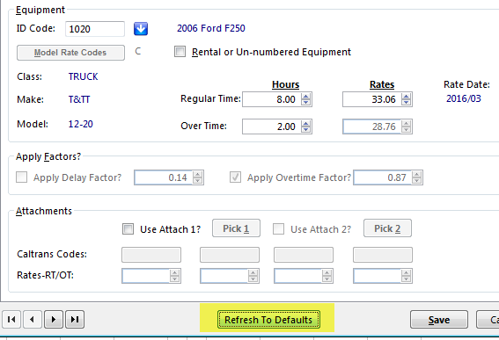The width and height of the screenshot is (499, 340).
Task: Click the Model Rate Codes button
Action: [x=70, y=53]
